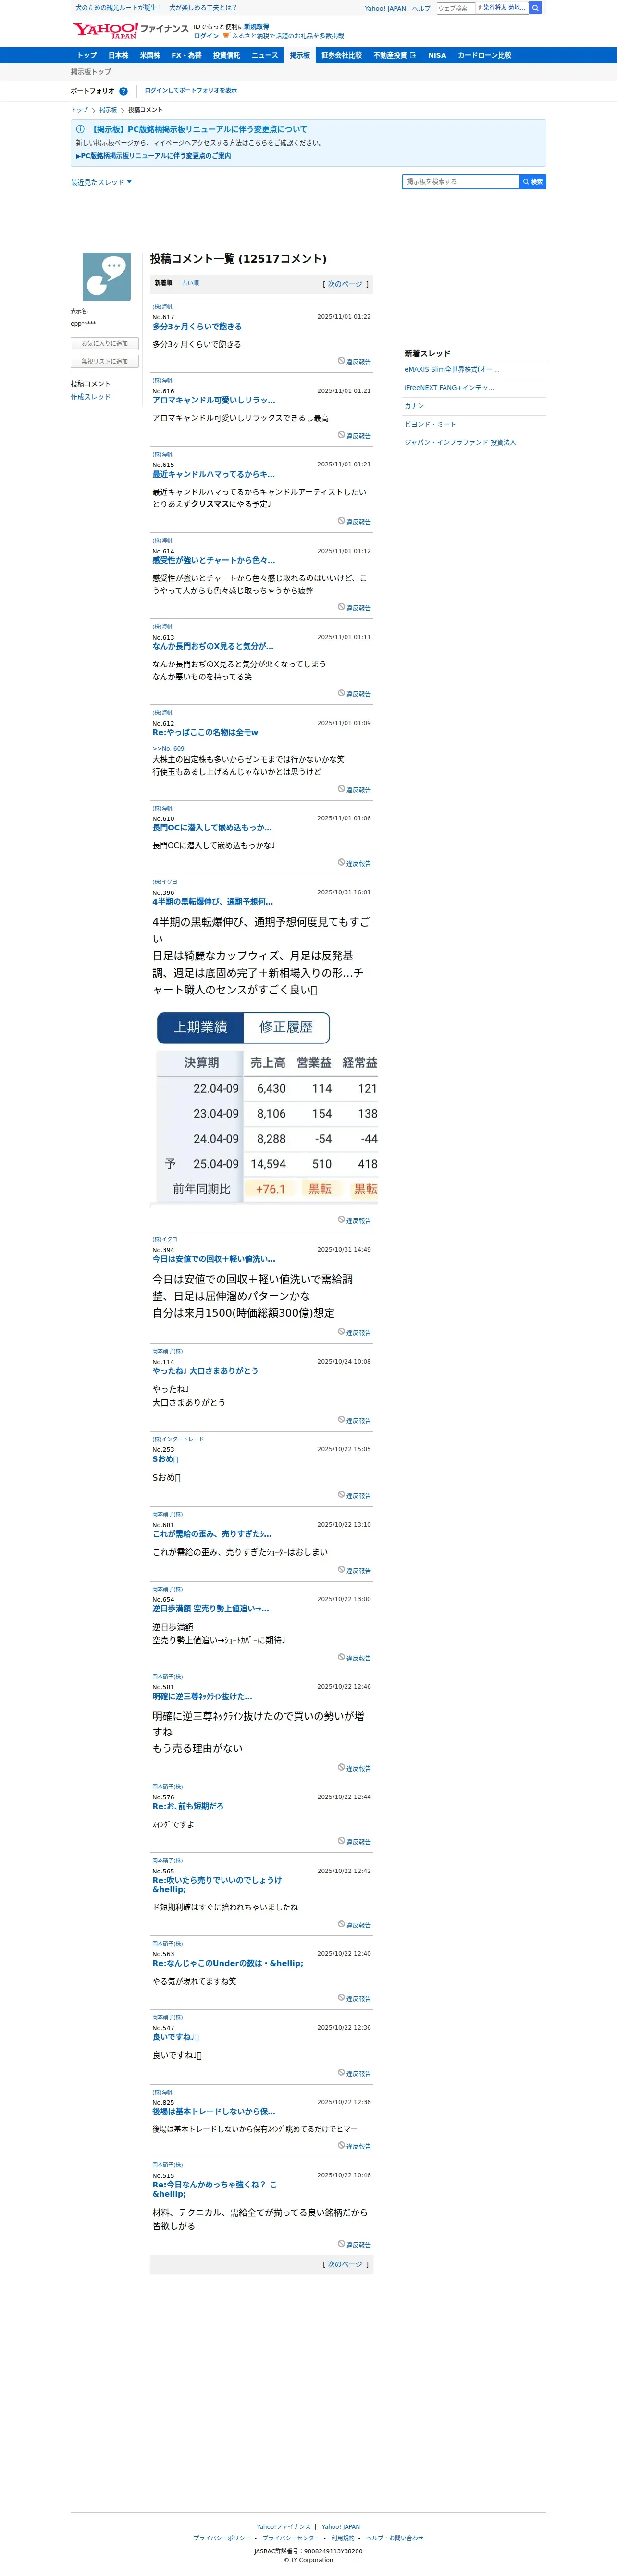The width and height of the screenshot is (617, 2576).
Task: Report violation on comment No.681
Action: tap(354, 1571)
